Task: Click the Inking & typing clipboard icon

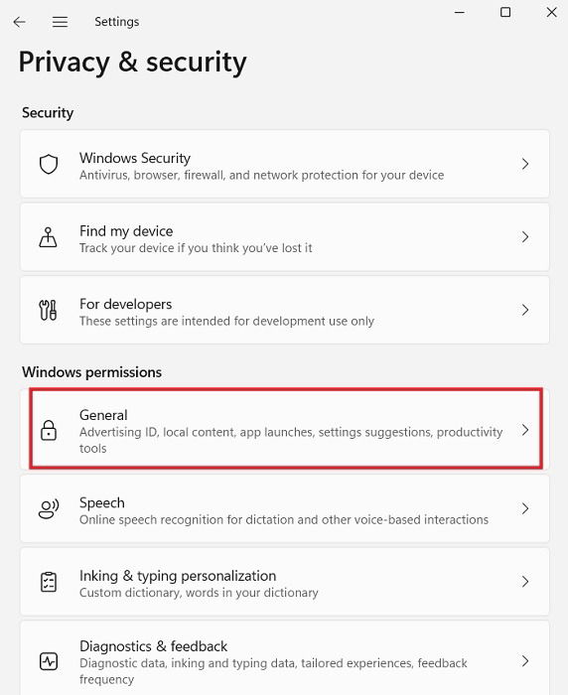Action: click(x=49, y=582)
